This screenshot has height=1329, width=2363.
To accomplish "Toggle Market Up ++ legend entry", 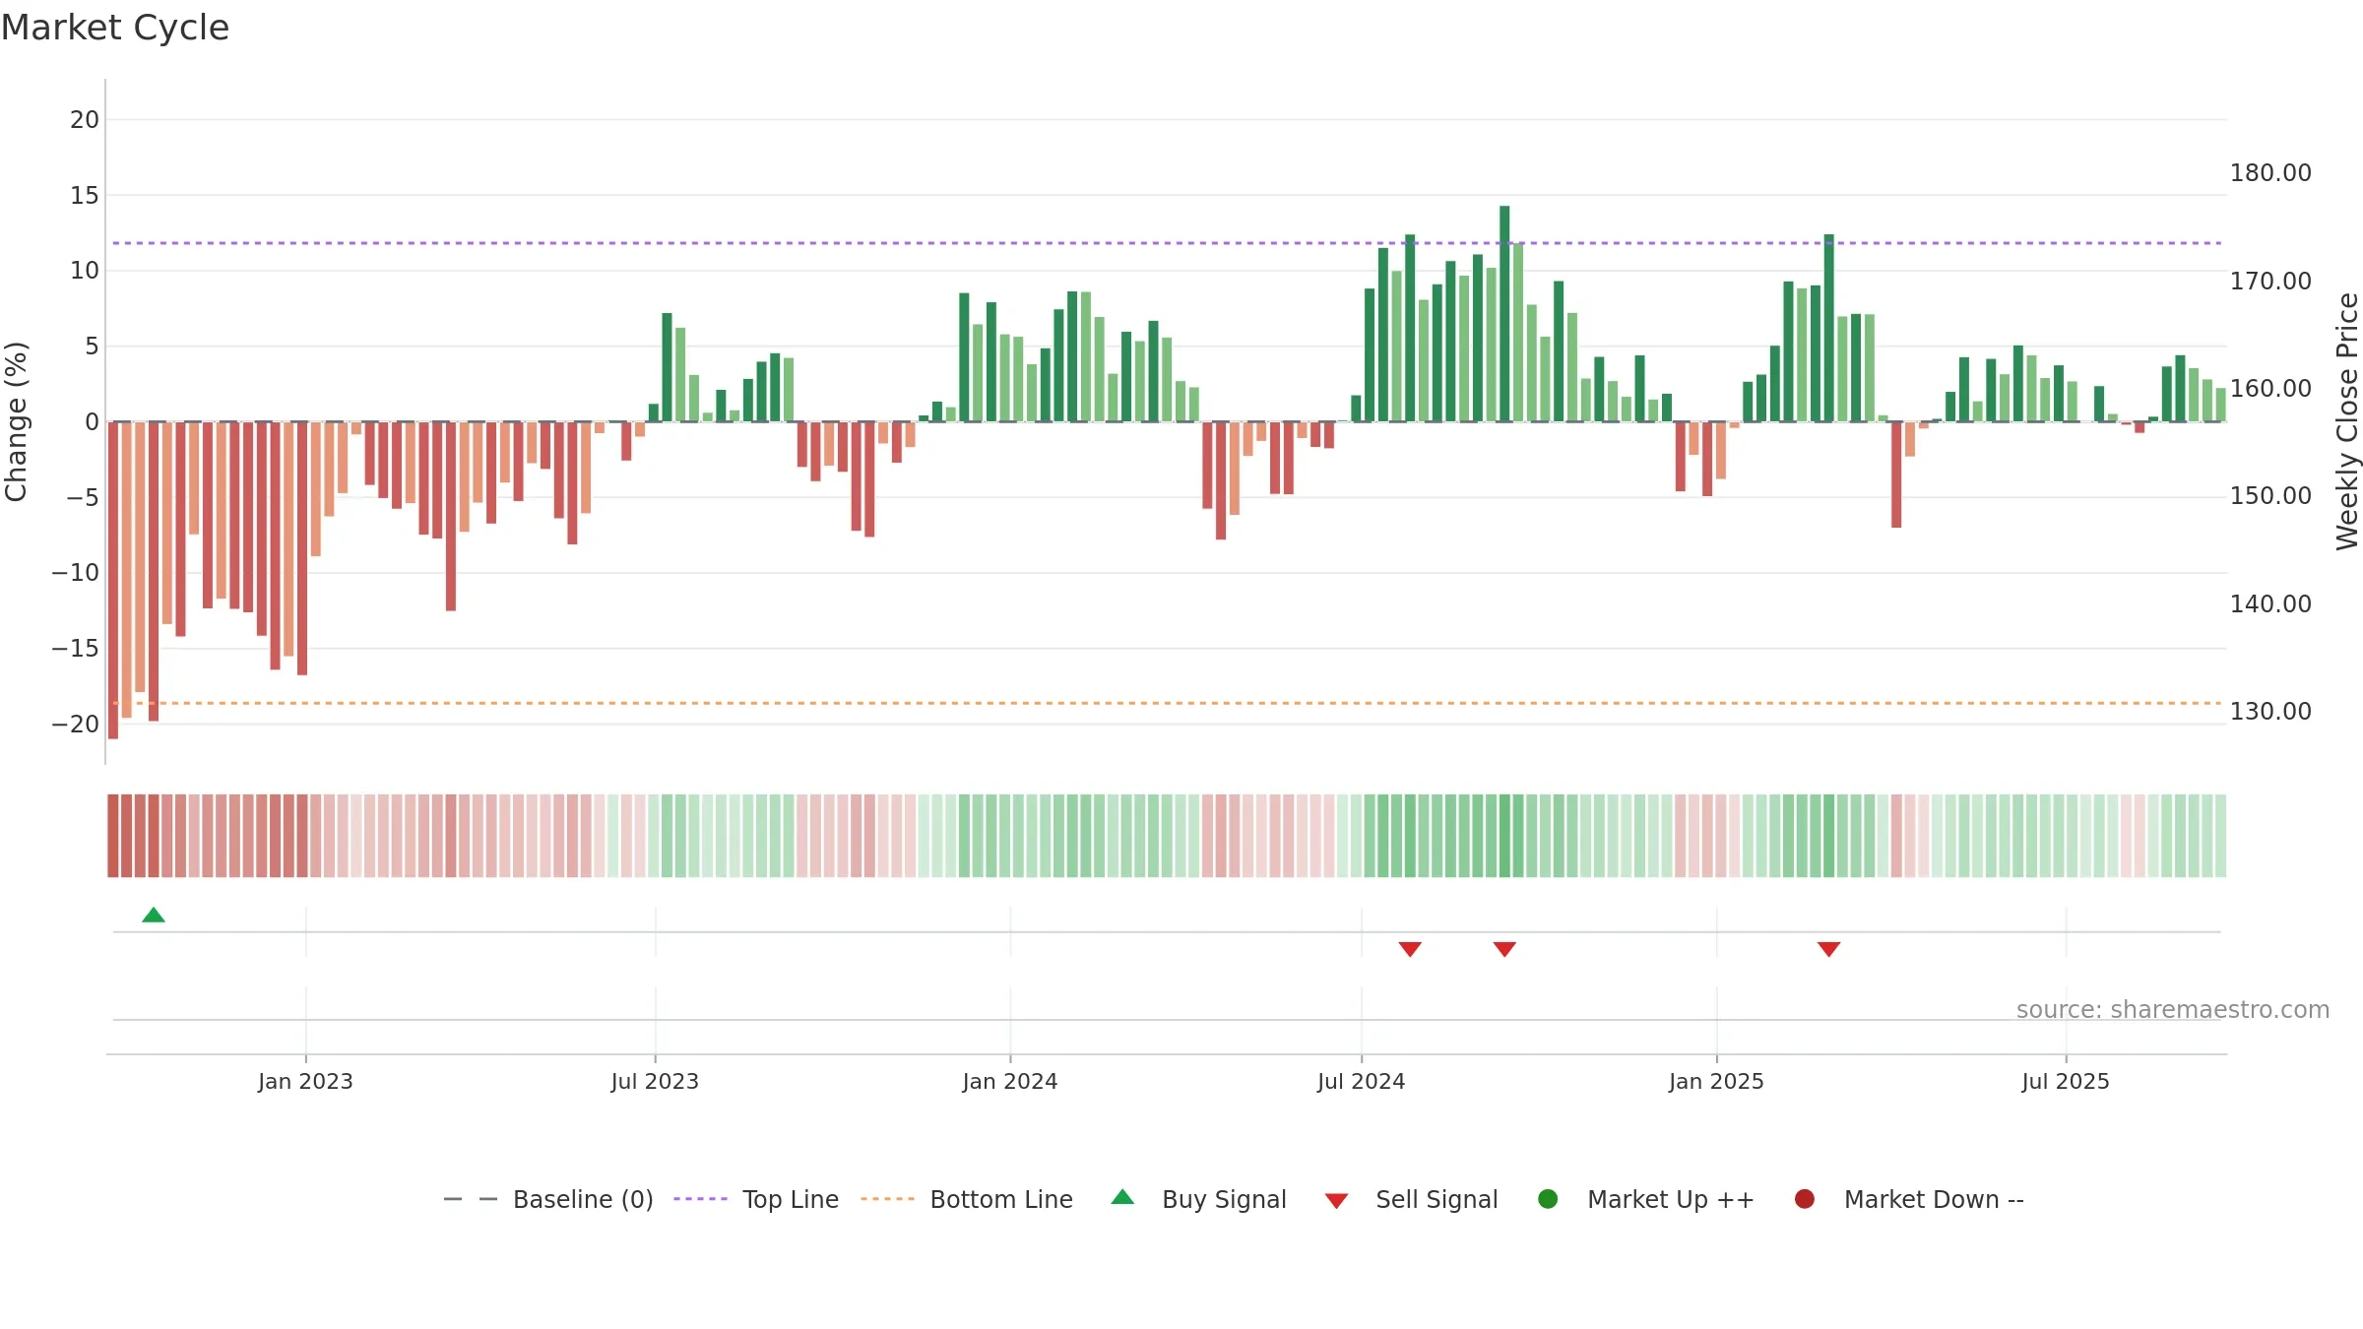I will pos(1646,1200).
